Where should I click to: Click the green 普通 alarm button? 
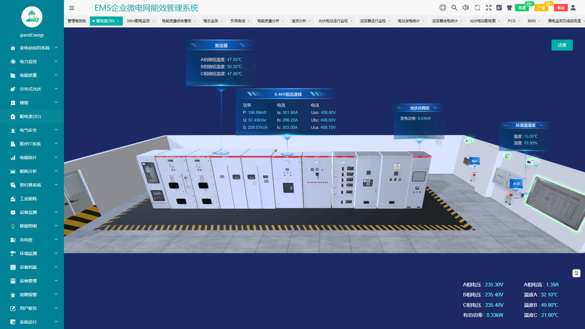coord(522,8)
